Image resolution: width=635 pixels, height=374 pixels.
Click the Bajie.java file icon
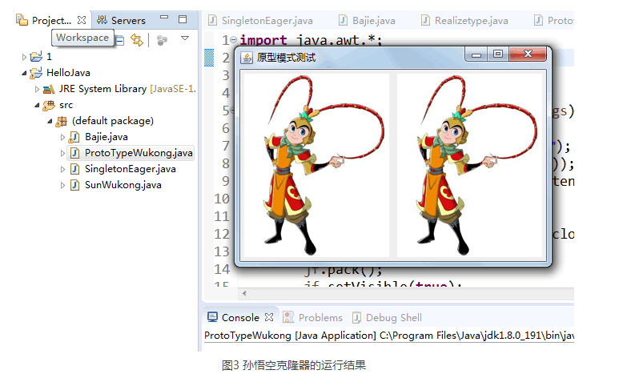click(74, 137)
